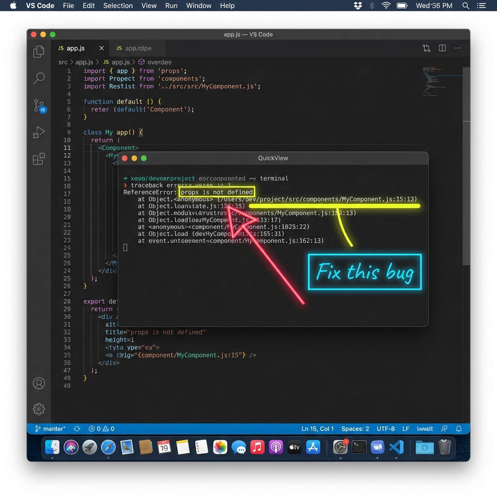Open the Manage settings gear
The image size is (497, 497).
tap(39, 409)
